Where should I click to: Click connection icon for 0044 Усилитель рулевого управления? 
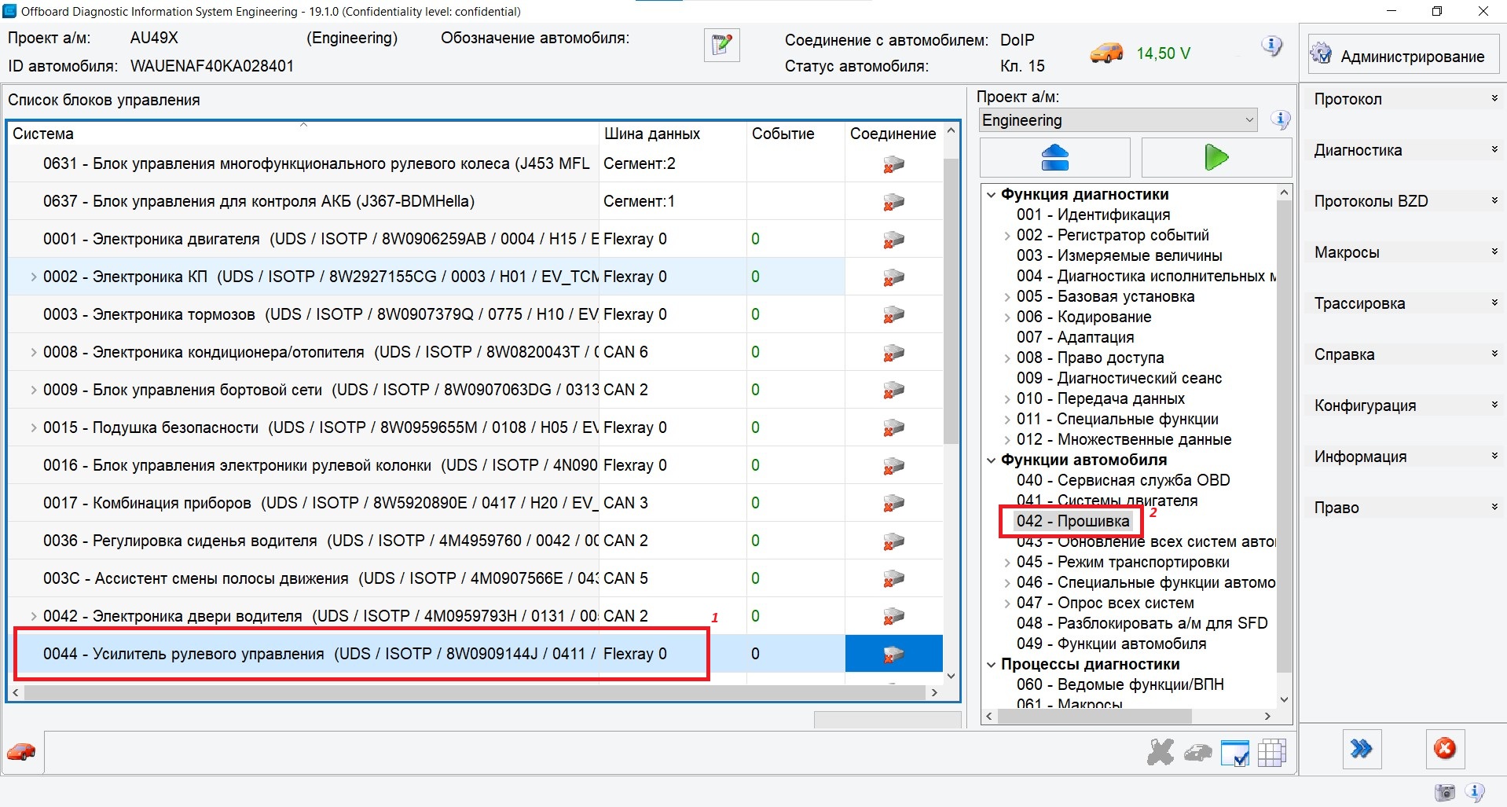tap(893, 655)
